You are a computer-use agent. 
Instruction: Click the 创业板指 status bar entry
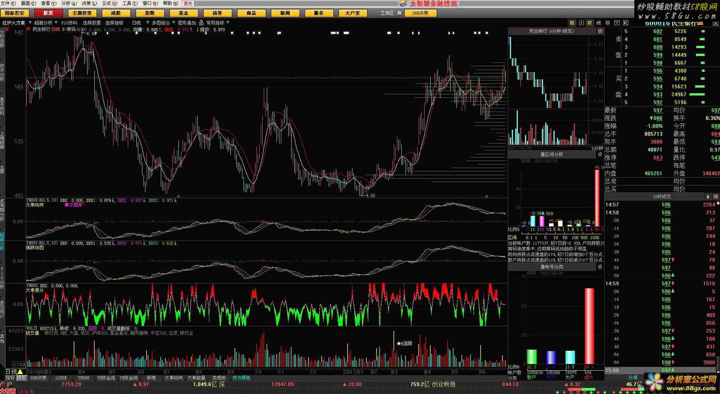(x=443, y=384)
